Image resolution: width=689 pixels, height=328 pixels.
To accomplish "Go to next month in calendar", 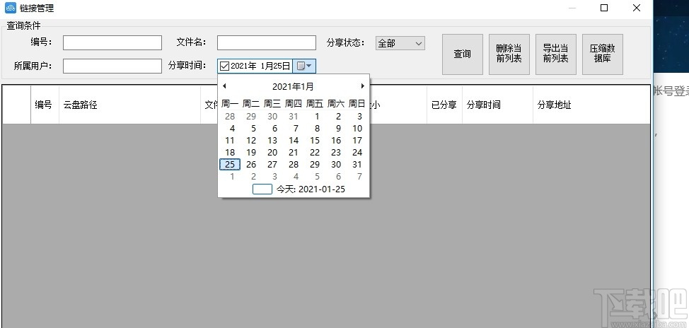I will [362, 86].
